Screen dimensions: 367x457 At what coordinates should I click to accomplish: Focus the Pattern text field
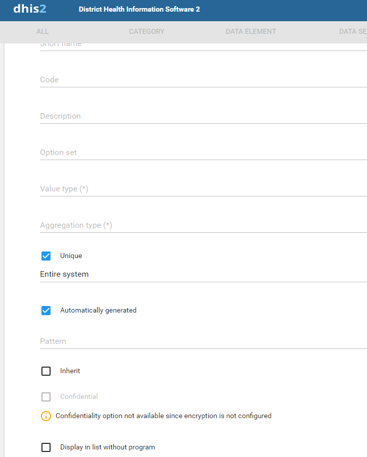202,341
